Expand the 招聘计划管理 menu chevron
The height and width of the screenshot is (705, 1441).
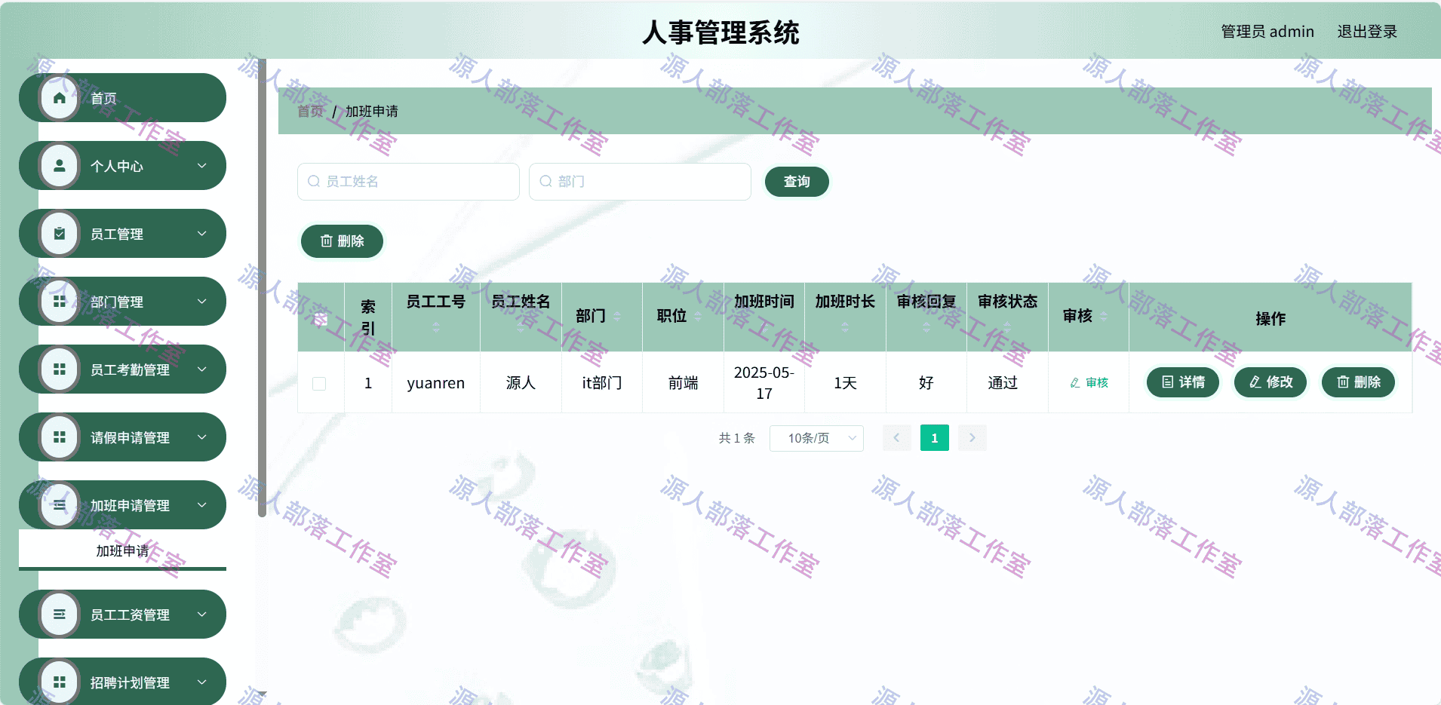(x=201, y=682)
